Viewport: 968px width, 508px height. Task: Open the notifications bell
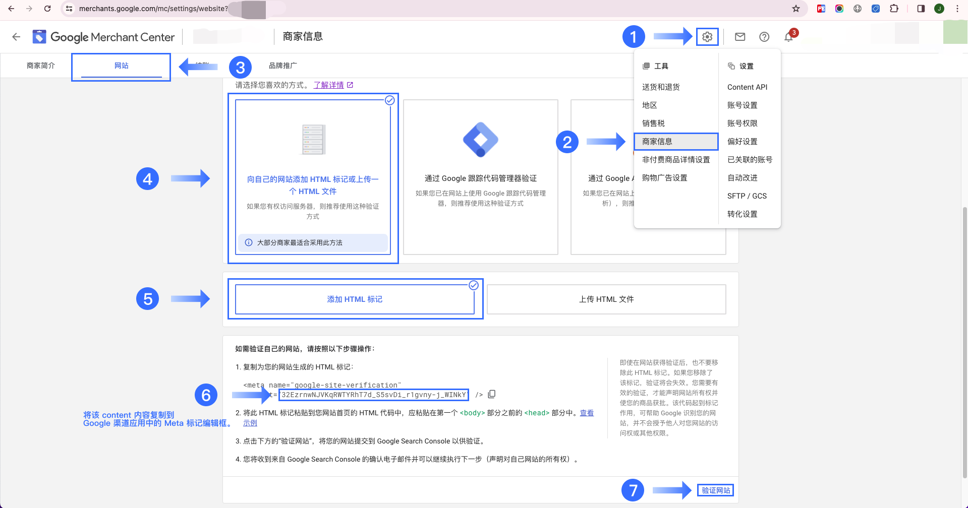point(788,37)
